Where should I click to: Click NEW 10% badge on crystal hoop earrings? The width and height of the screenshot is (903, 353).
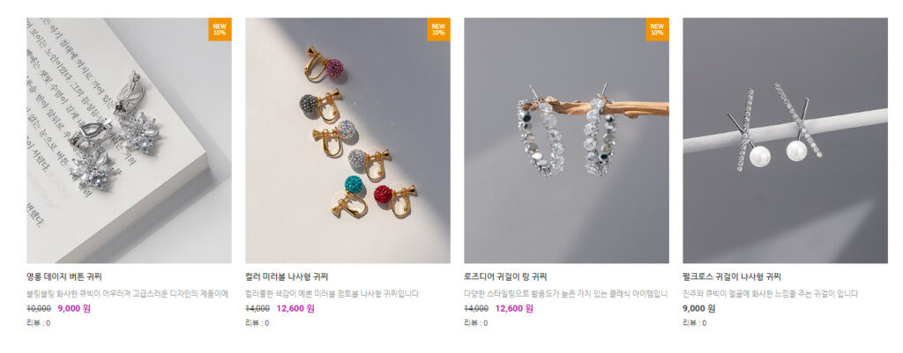pyautogui.click(x=657, y=29)
